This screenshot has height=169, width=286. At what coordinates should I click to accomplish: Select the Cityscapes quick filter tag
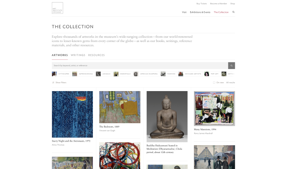pos(61,74)
